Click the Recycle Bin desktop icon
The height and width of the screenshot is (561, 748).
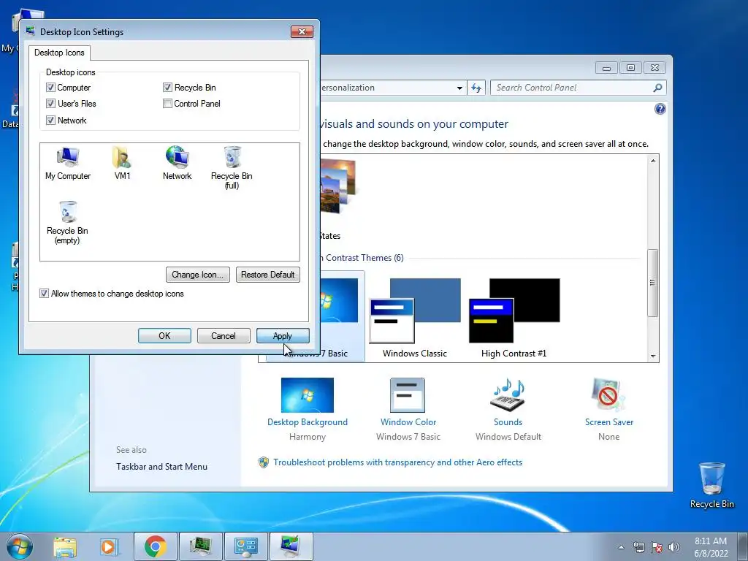(711, 485)
